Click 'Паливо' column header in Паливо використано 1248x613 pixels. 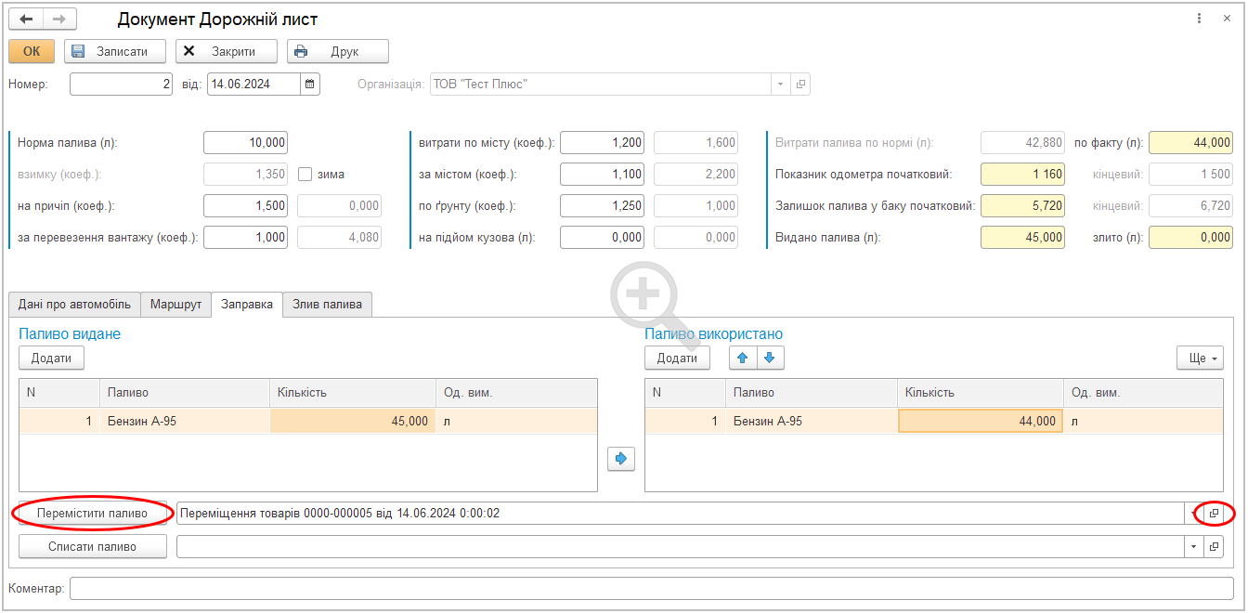(x=811, y=393)
